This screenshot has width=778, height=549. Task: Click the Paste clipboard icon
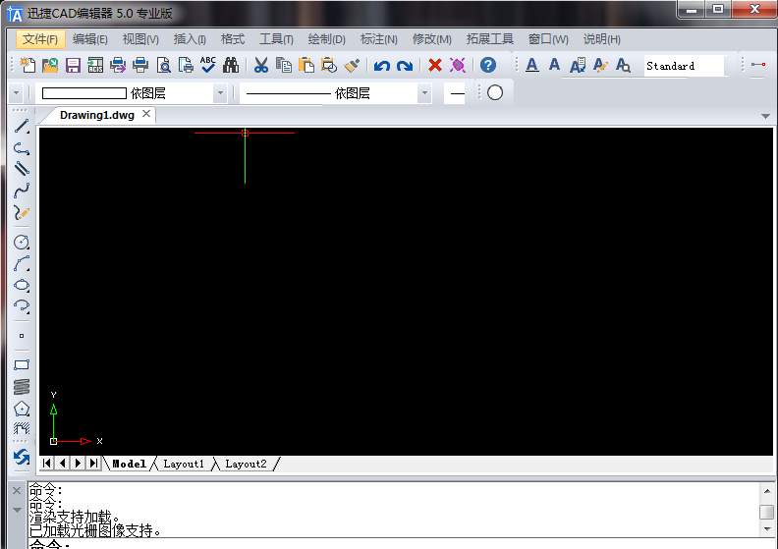[x=306, y=65]
